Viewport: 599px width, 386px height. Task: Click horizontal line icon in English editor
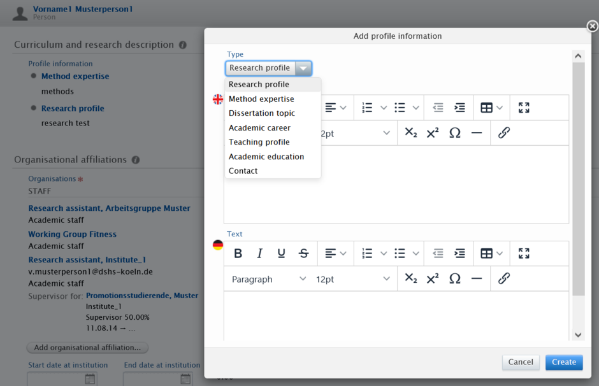(477, 133)
